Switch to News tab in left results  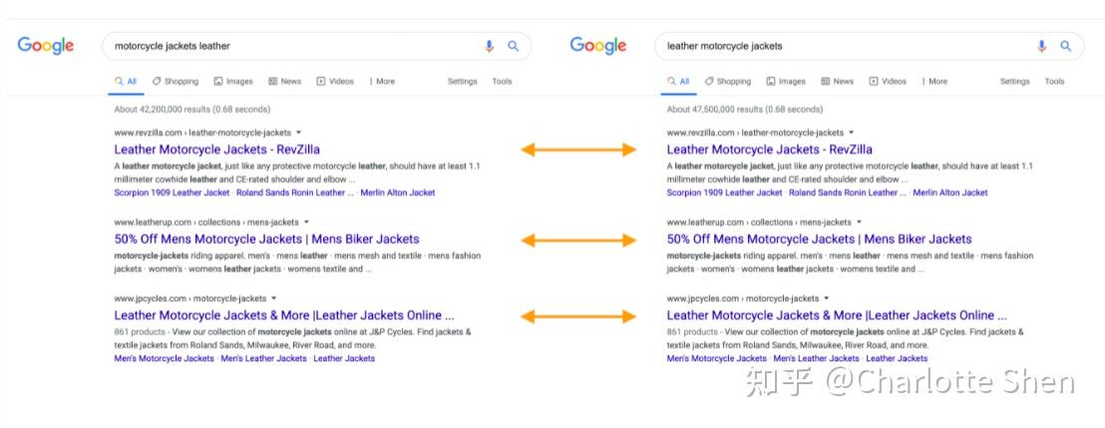284,82
